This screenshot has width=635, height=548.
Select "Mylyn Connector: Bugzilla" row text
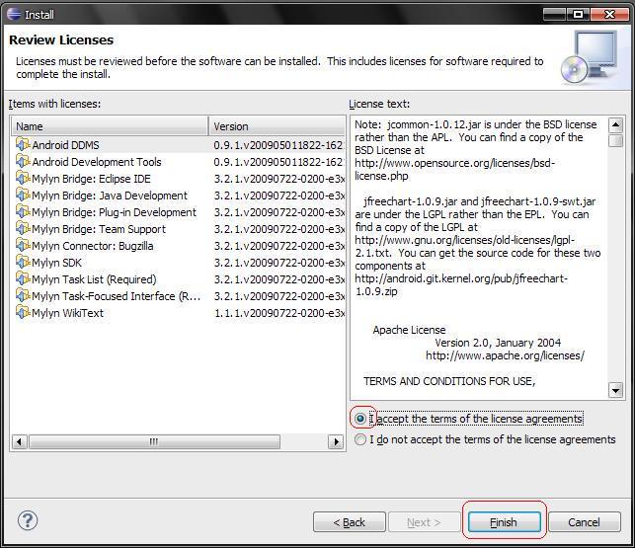pos(93,246)
